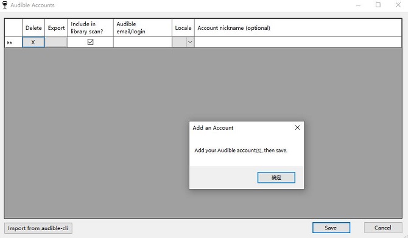The image size is (408, 238).
Task: Click the Audible email/login input cell
Action: coord(142,42)
